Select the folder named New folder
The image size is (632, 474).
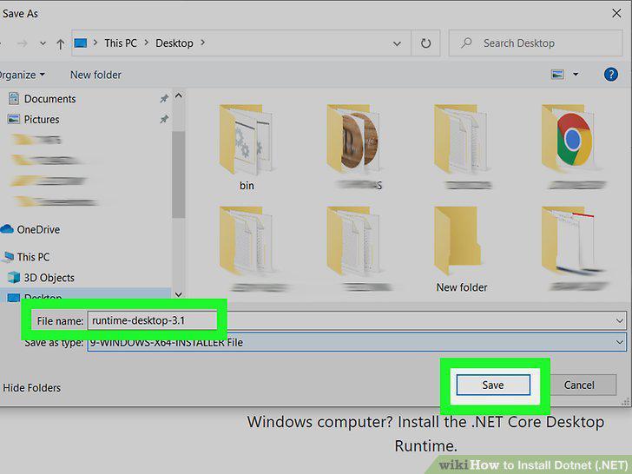click(462, 249)
